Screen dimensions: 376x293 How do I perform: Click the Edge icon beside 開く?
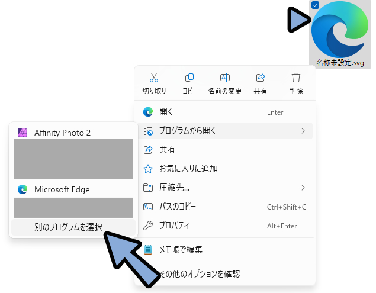(148, 112)
